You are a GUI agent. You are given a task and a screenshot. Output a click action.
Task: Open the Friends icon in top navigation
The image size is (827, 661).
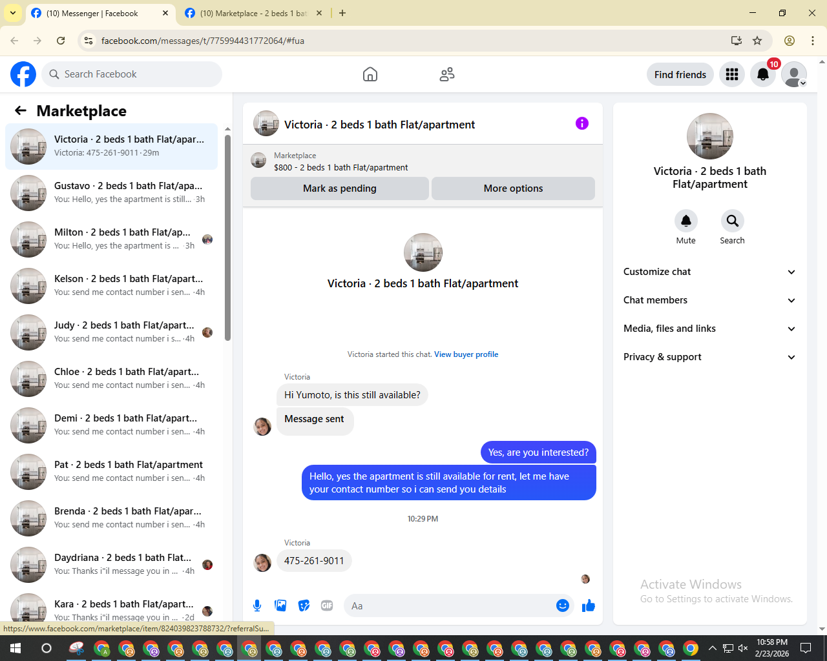click(447, 74)
